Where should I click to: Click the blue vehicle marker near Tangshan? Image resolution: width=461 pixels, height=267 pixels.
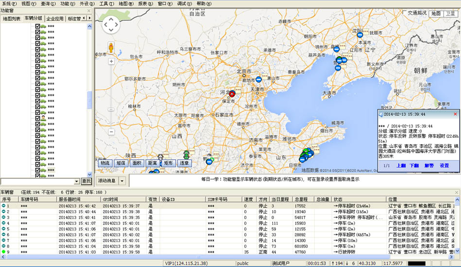click(259, 79)
